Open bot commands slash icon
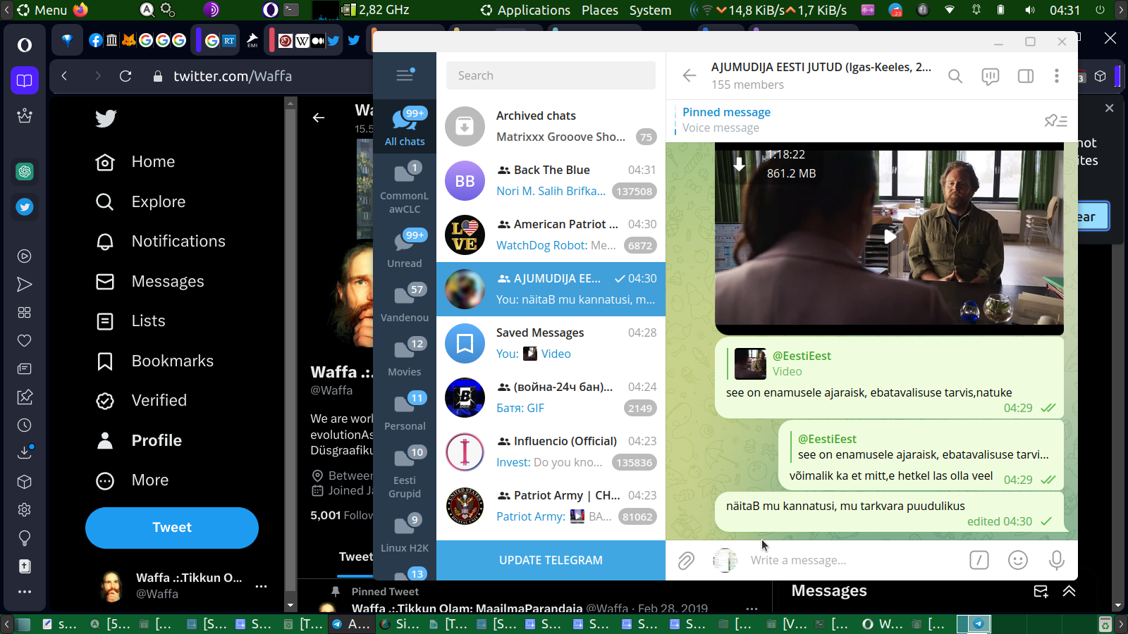 [979, 560]
